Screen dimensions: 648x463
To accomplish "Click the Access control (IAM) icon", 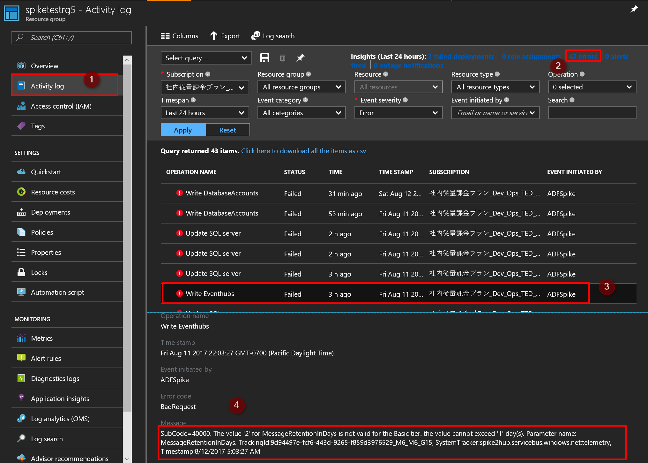I will [21, 106].
